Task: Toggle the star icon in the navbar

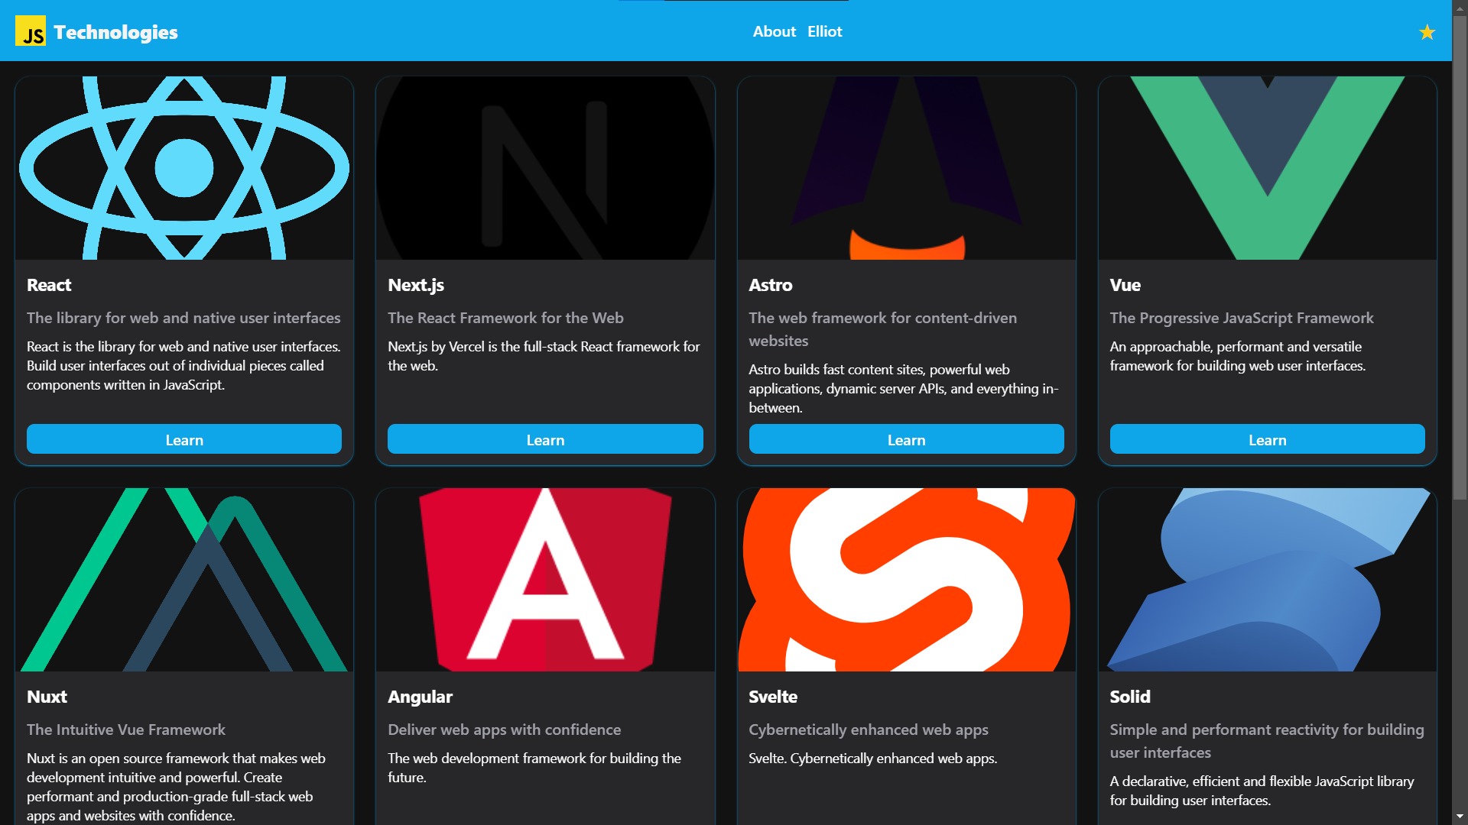Action: tap(1427, 32)
